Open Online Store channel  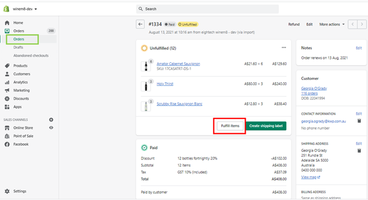[23, 128]
